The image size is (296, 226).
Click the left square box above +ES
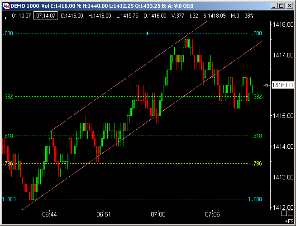click(284, 213)
